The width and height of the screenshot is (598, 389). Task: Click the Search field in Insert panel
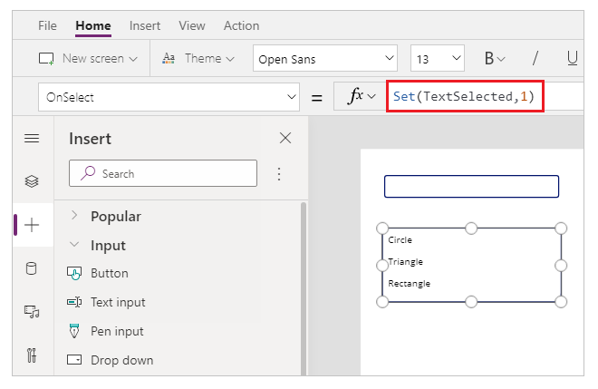pyautogui.click(x=163, y=173)
